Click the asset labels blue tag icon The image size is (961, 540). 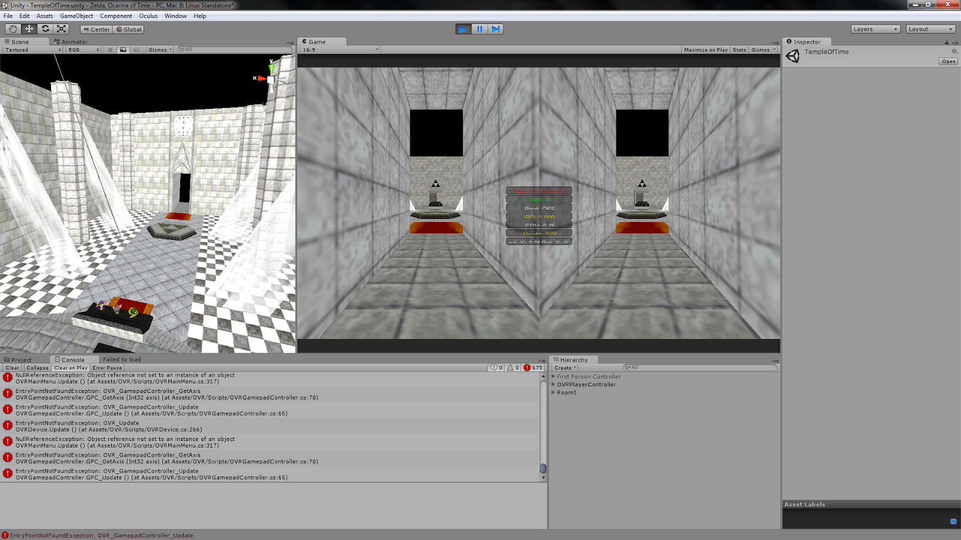[953, 521]
